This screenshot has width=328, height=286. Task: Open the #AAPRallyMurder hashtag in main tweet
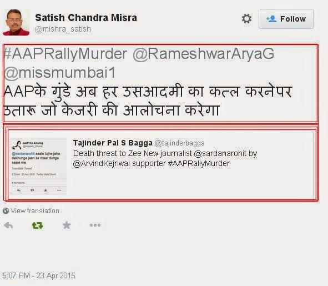65,54
